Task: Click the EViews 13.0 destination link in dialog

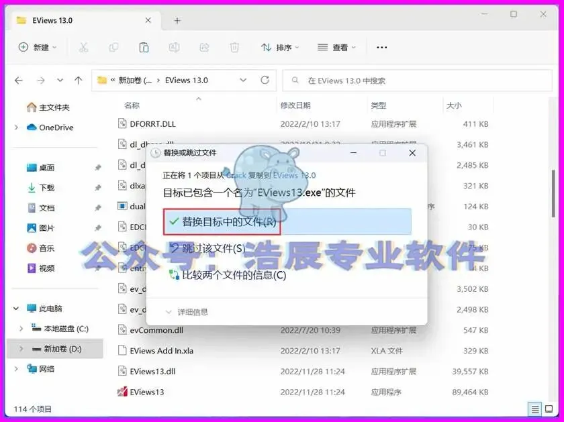Action: (294, 175)
